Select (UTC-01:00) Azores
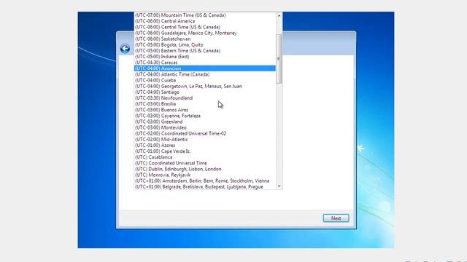The image size is (467, 262). pyautogui.click(x=205, y=146)
